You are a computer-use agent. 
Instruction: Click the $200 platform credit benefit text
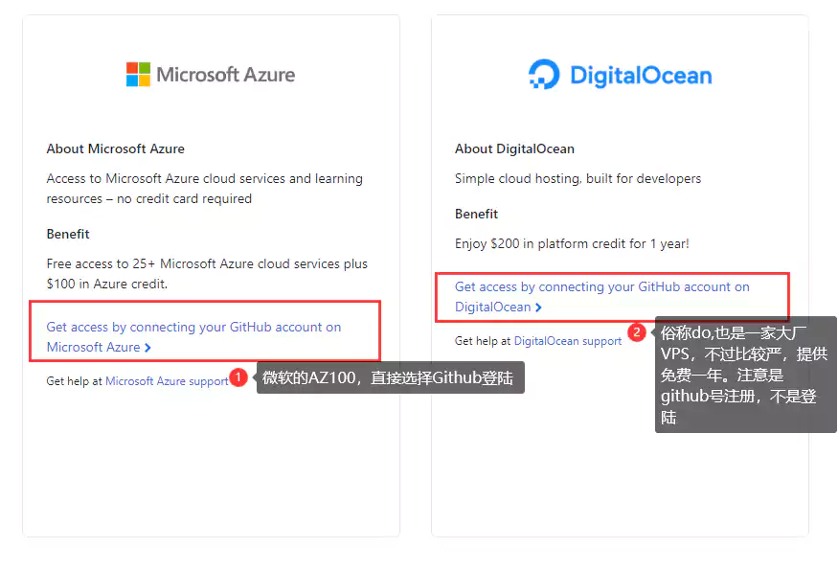572,244
